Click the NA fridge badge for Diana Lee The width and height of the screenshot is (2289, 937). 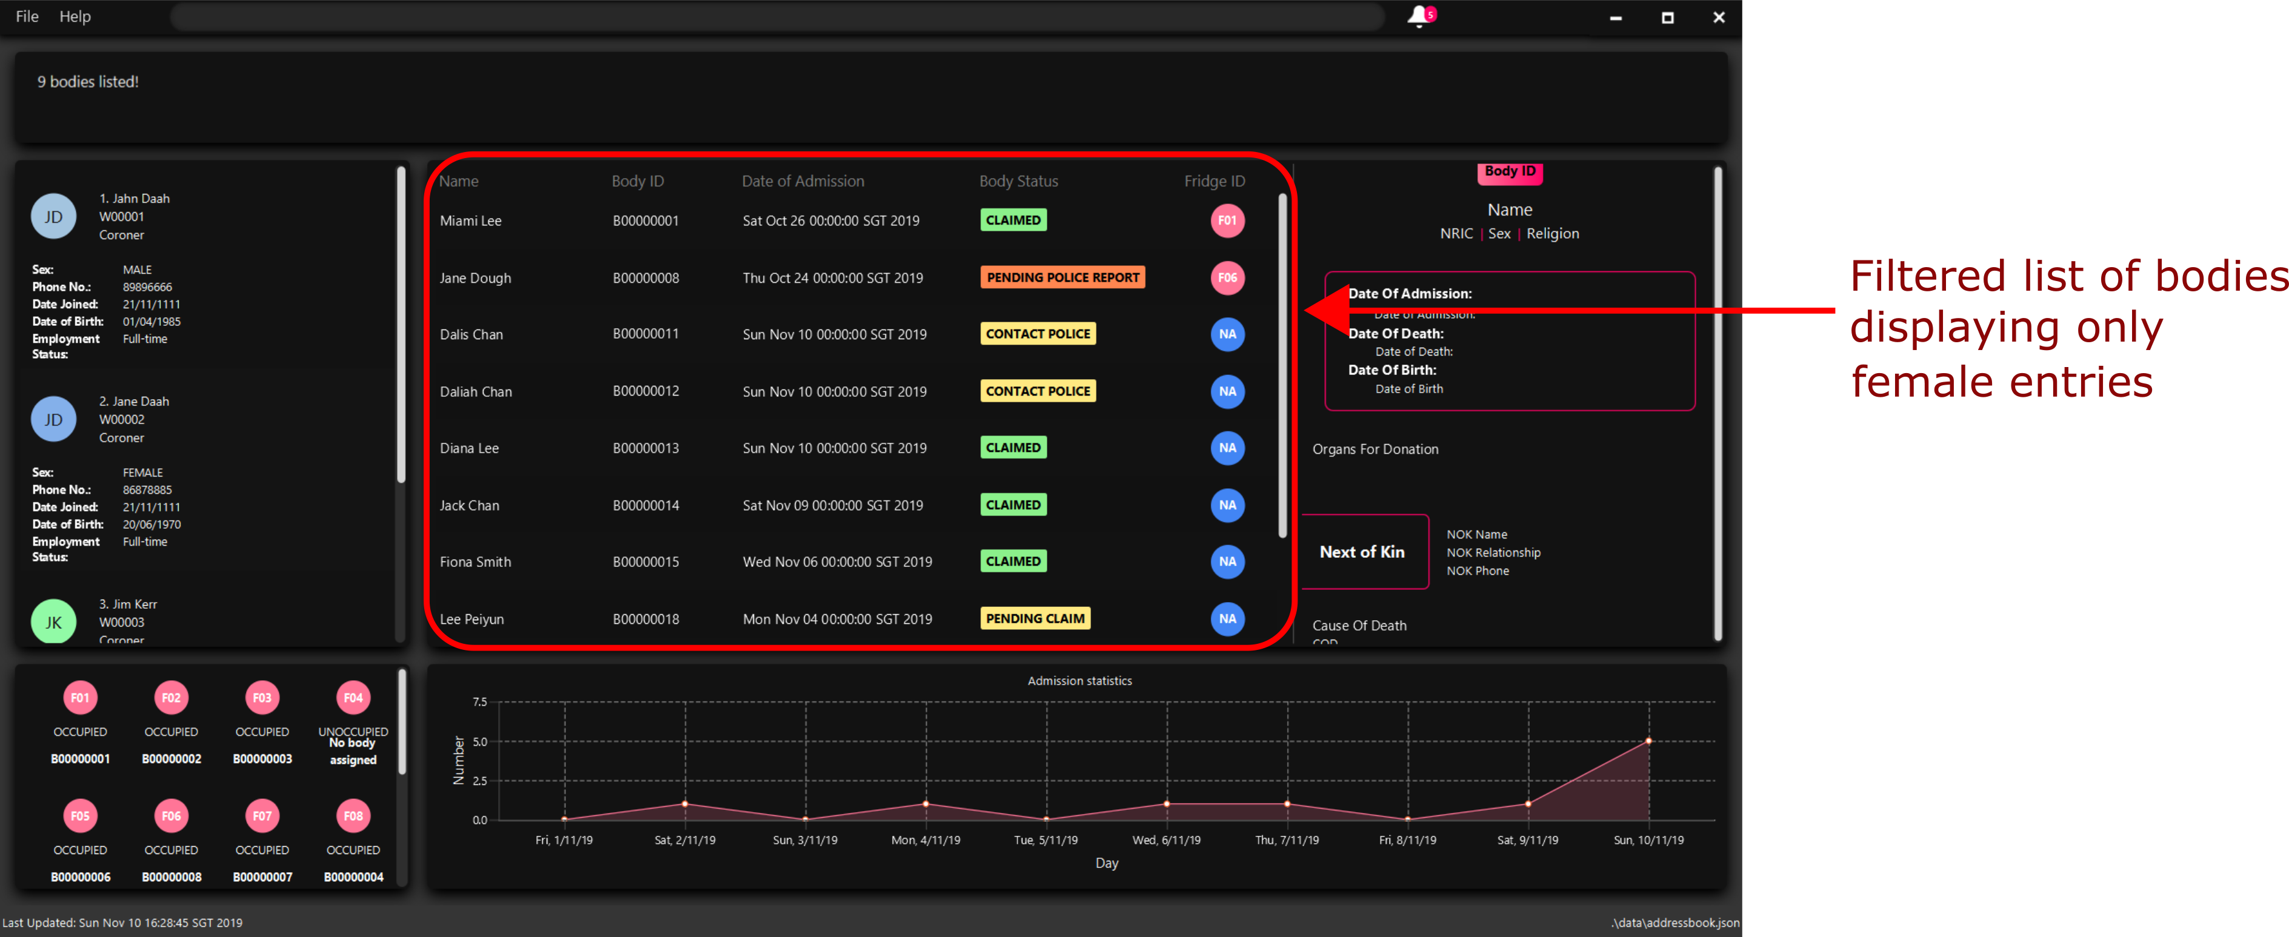pyautogui.click(x=1227, y=448)
